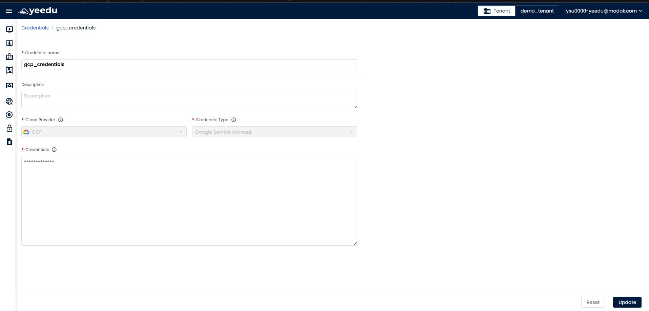
Task: Click the circular target sidebar icon
Action: point(9,115)
